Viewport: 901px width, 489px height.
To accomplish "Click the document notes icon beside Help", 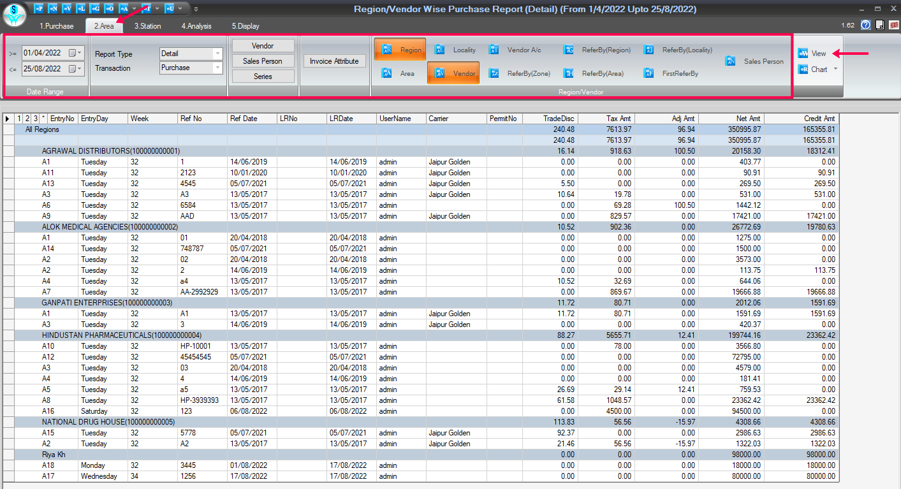I will coord(879,26).
